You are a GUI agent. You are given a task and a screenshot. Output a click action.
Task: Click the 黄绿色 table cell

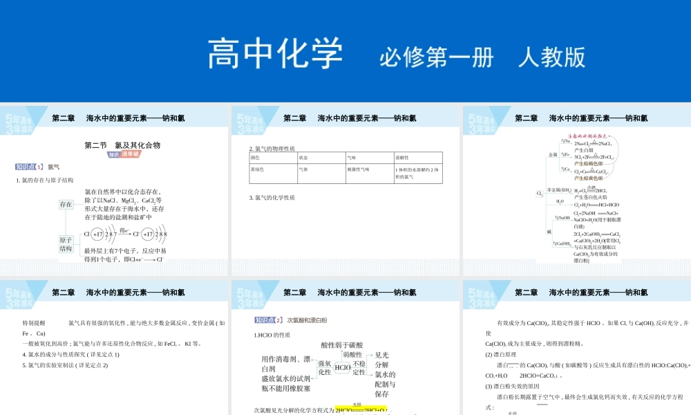tap(273, 174)
